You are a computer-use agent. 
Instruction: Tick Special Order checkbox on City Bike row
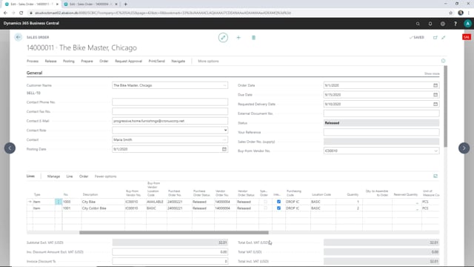coord(265,202)
